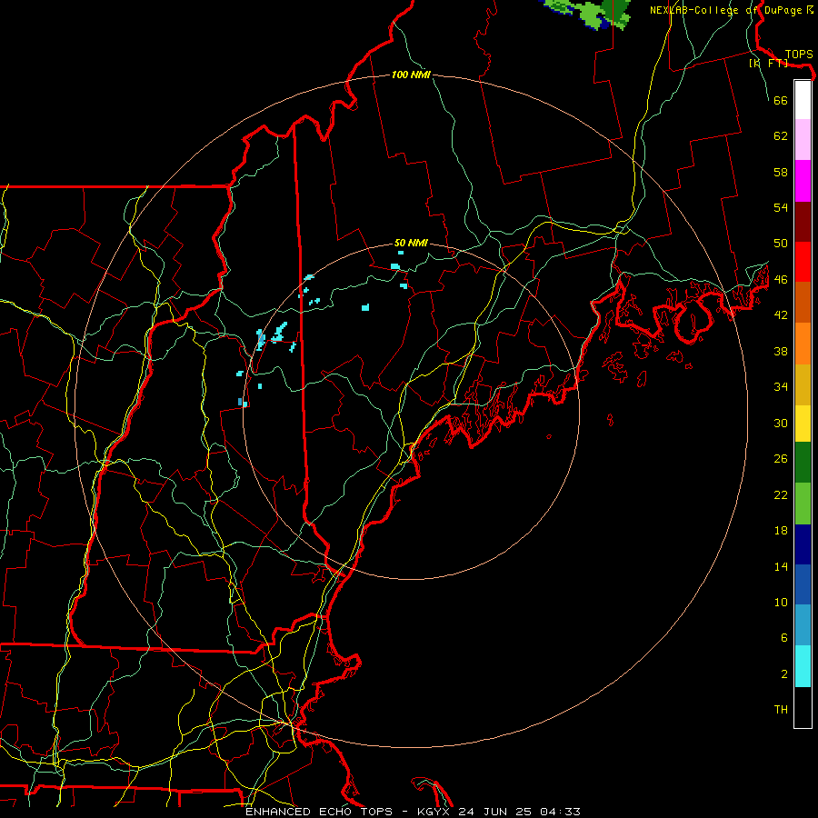Click the '[K FT]' units label
The height and width of the screenshot is (818, 818).
768,63
